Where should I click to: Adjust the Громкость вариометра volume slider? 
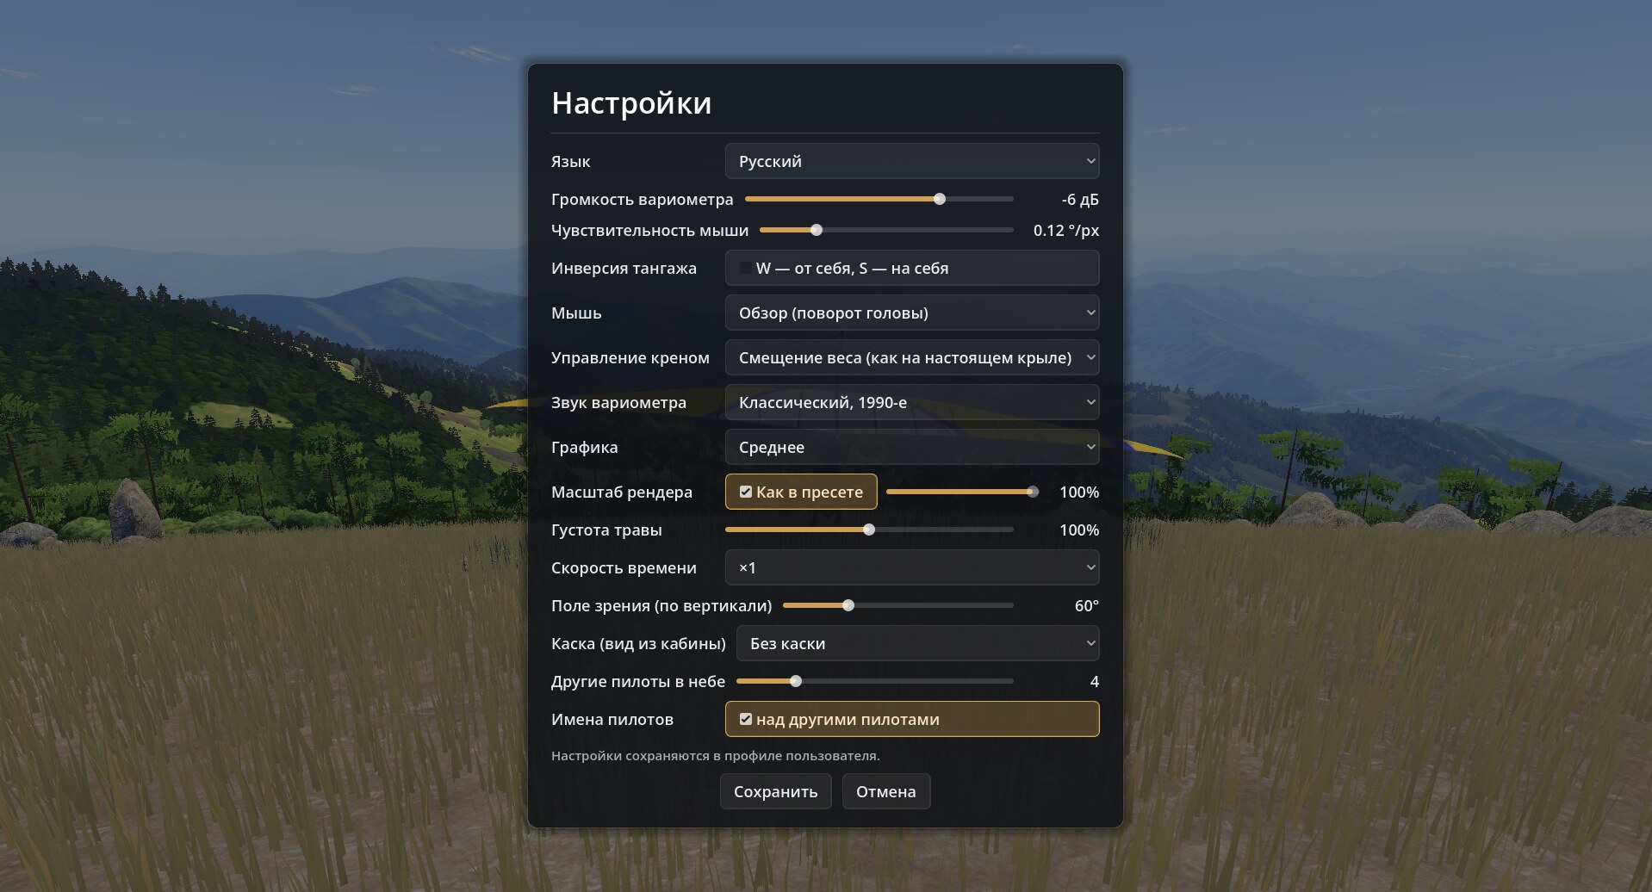point(879,199)
